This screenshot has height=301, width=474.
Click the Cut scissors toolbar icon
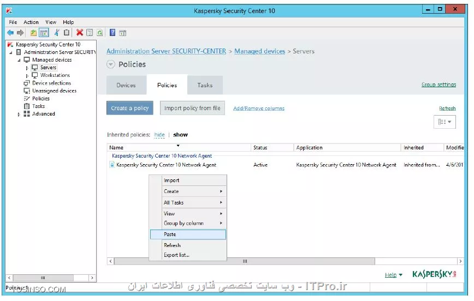(x=57, y=33)
